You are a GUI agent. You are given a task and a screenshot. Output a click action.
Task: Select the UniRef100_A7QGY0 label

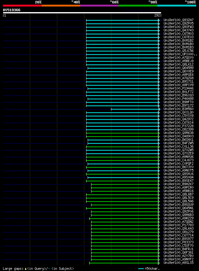(178, 58)
